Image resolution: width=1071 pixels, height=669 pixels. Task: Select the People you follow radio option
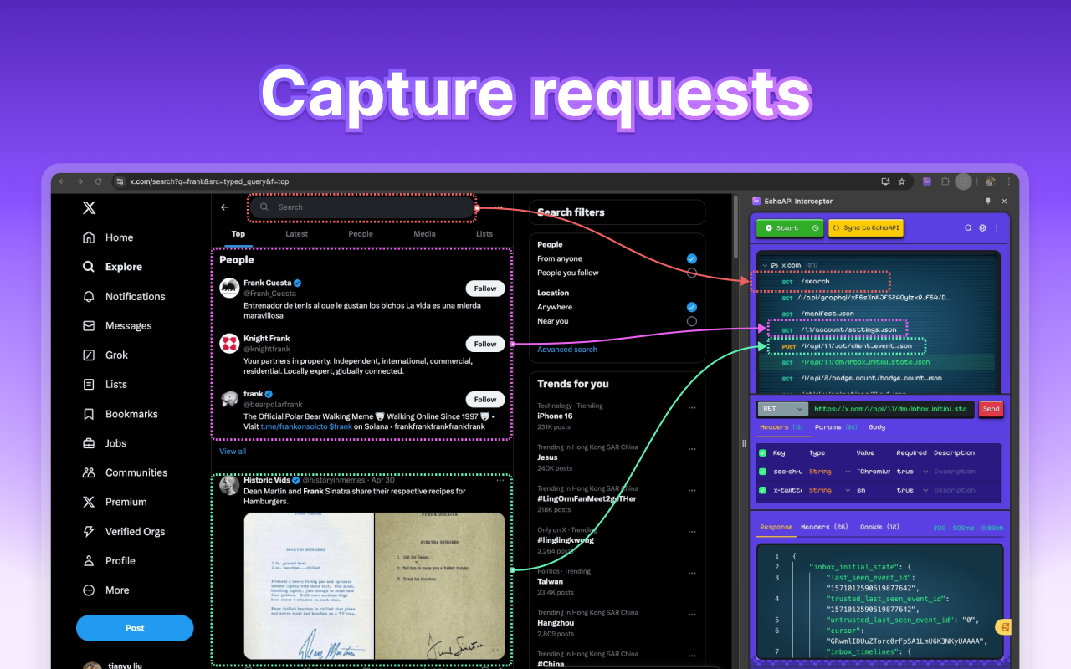(691, 273)
